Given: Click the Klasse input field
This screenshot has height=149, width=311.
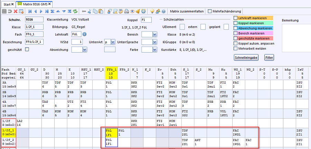Looking at the screenshot, I should 34,27.
